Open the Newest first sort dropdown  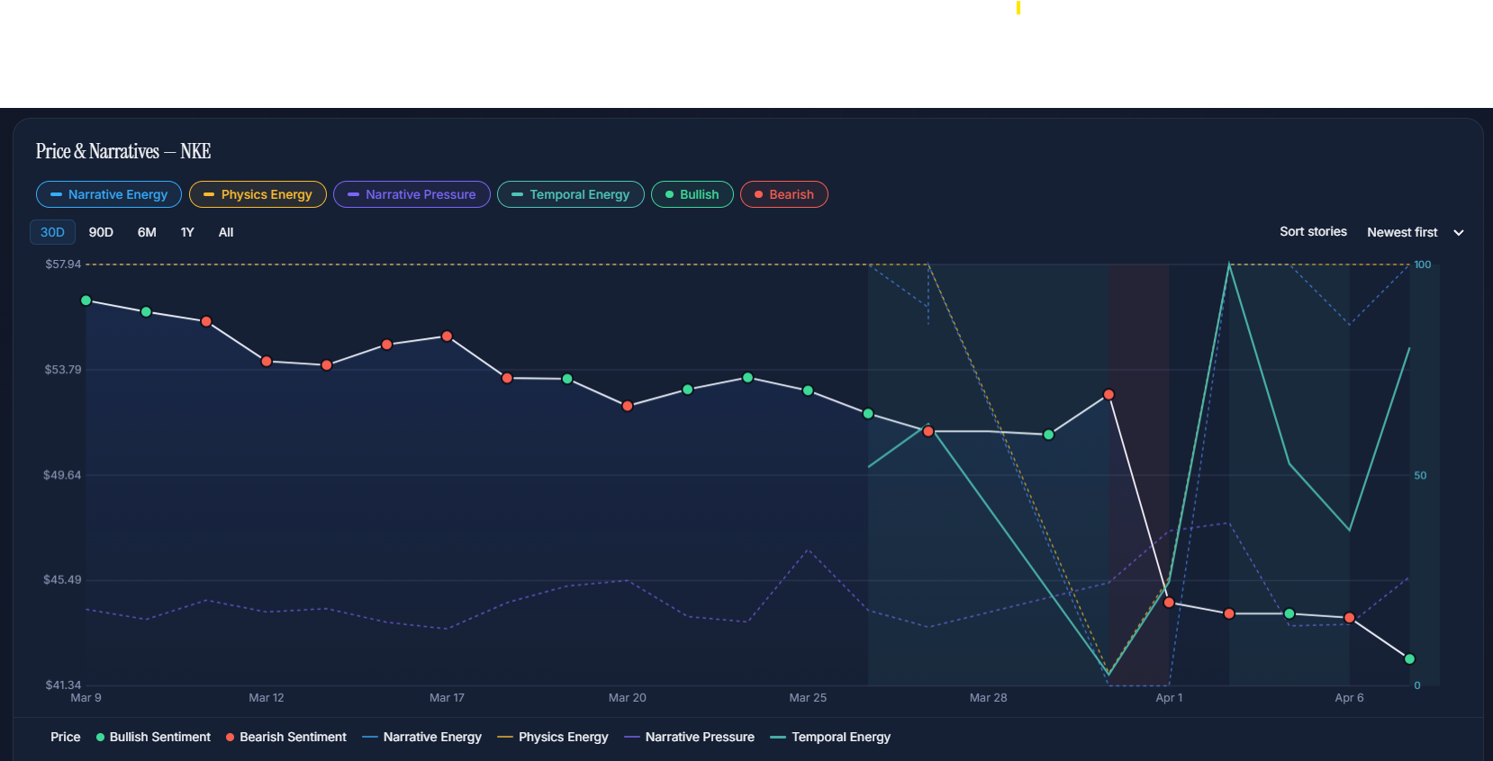(1402, 232)
